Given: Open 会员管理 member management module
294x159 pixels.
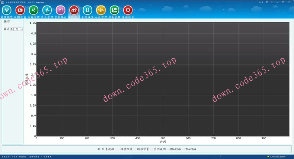Looking at the screenshot, I should pos(47,10).
